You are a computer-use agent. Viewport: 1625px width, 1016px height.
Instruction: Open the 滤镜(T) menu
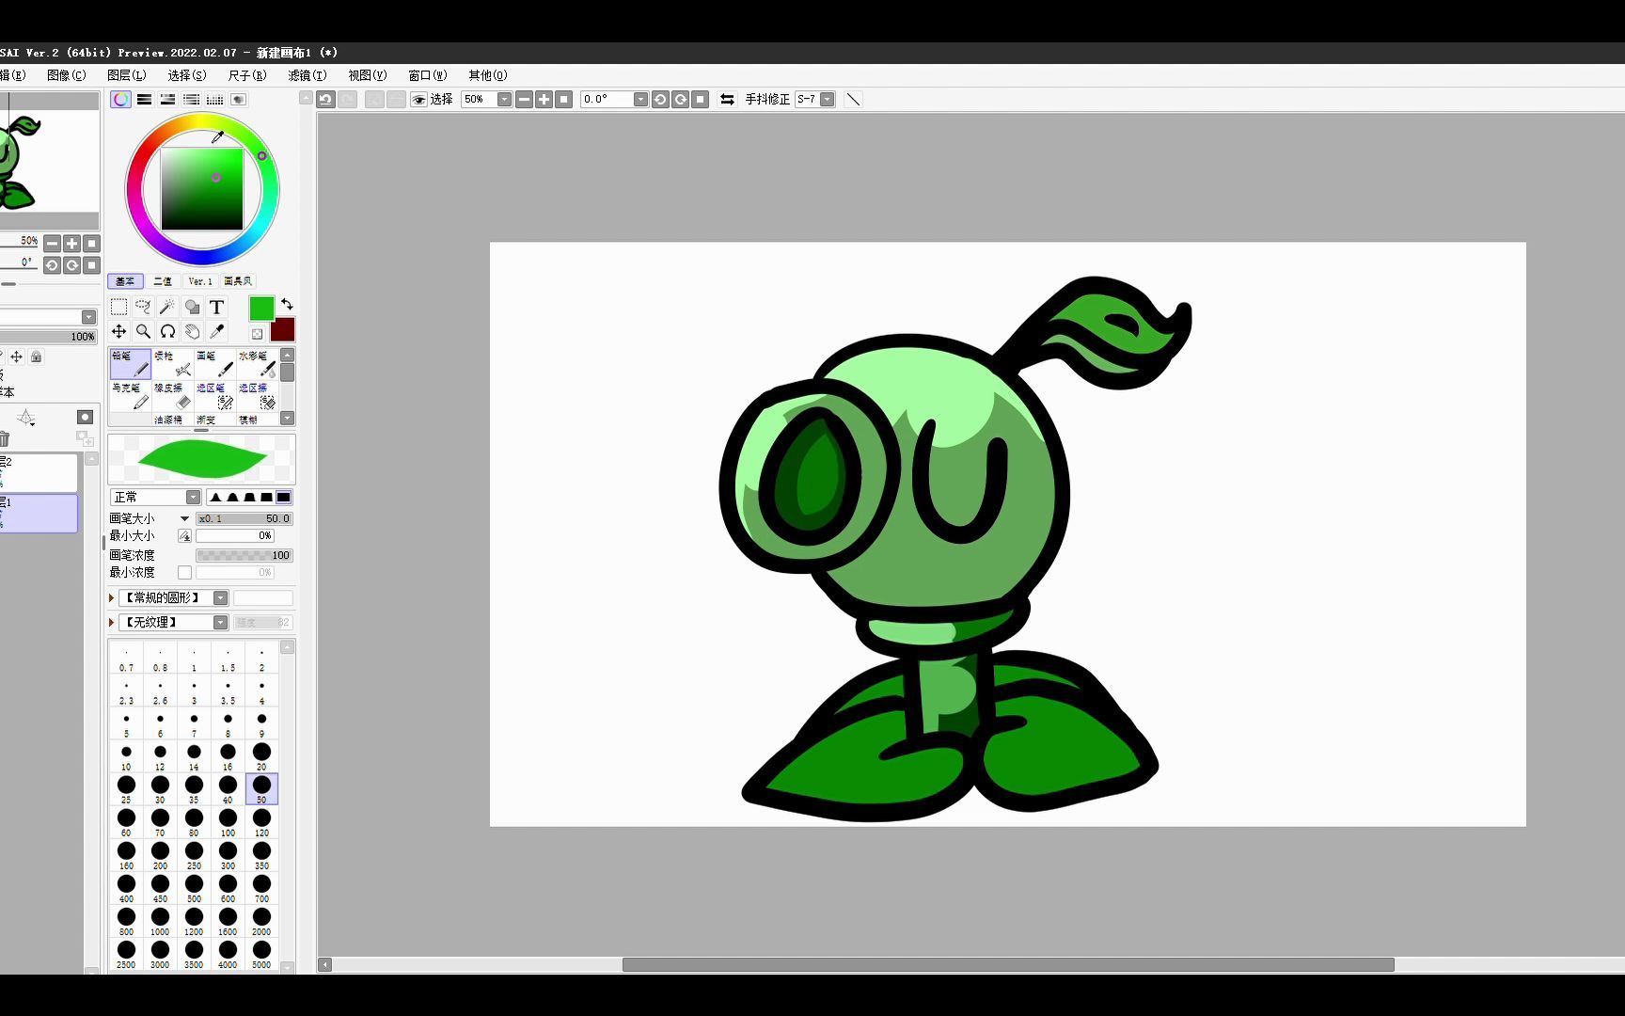click(x=308, y=75)
